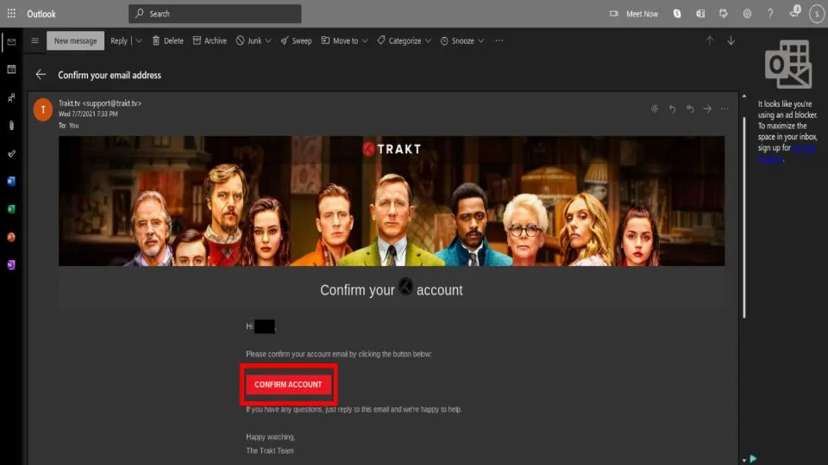This screenshot has height=465, width=828.
Task: Launch OneNote from the left rail
Action: click(11, 264)
